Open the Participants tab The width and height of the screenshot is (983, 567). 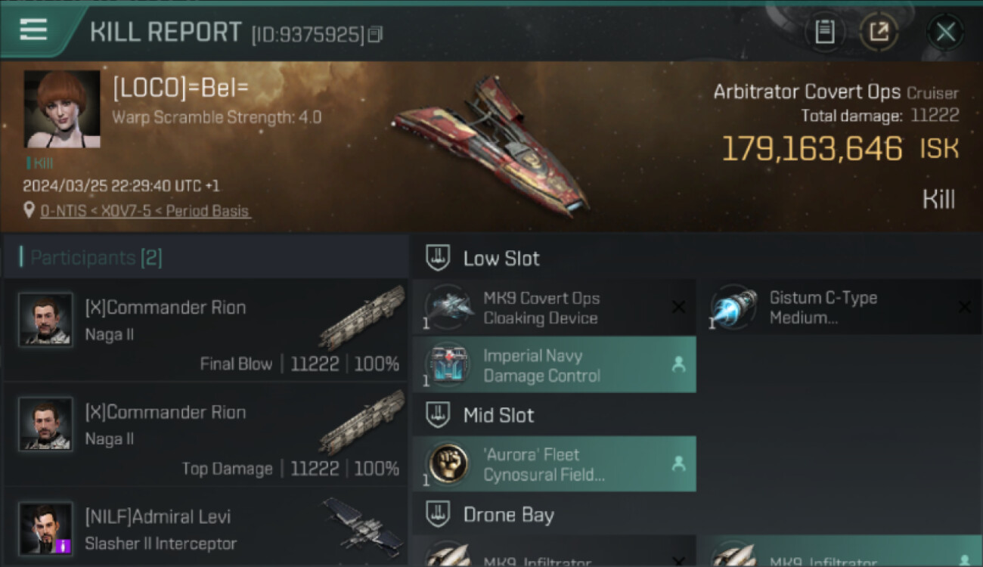(96, 258)
